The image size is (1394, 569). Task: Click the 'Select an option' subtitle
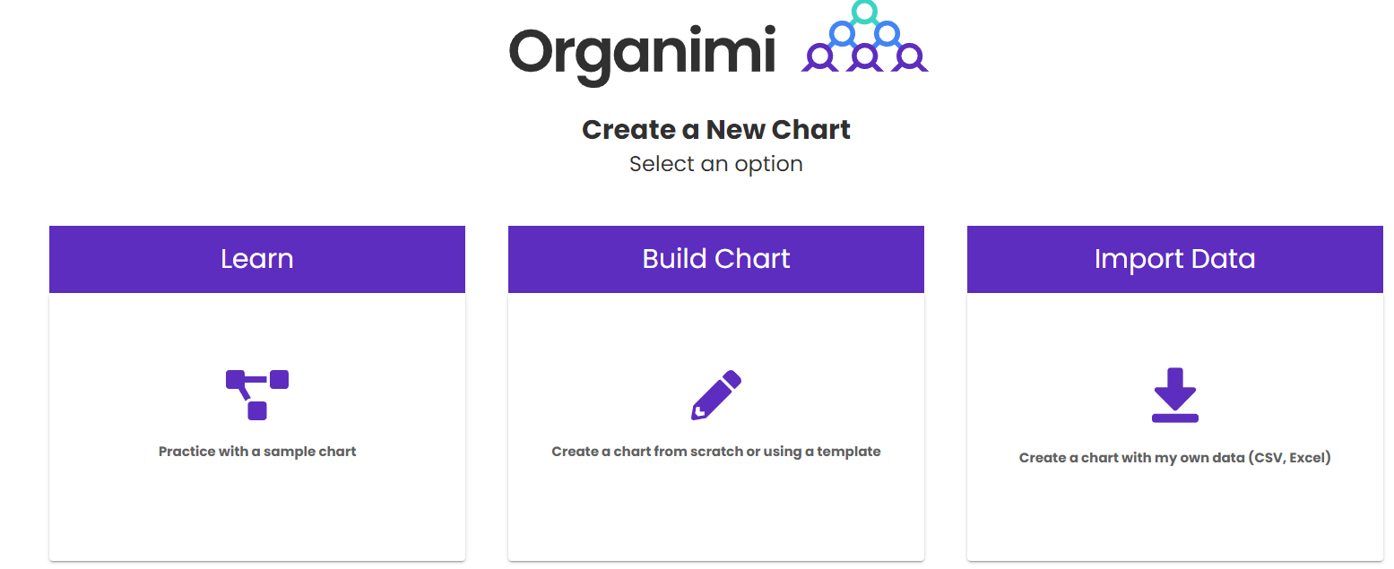(x=716, y=164)
